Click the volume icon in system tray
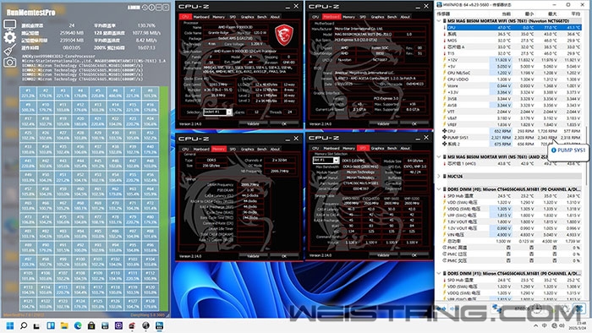 point(562,325)
